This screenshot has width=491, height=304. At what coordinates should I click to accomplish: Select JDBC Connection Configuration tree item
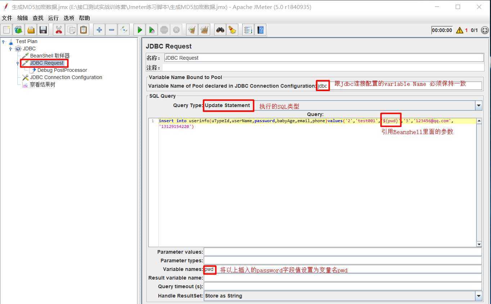coord(66,77)
